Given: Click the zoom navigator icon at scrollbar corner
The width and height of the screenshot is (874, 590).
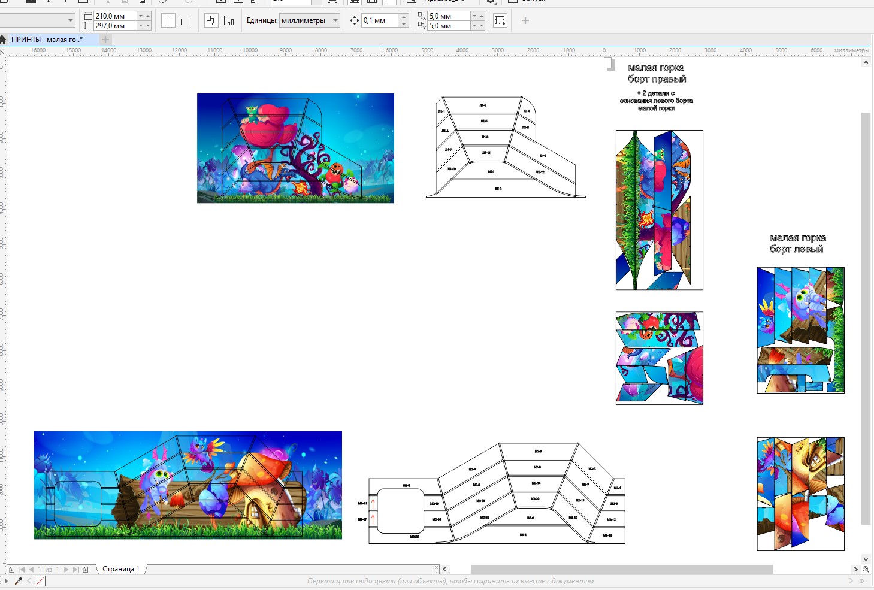Looking at the screenshot, I should click(x=866, y=569).
